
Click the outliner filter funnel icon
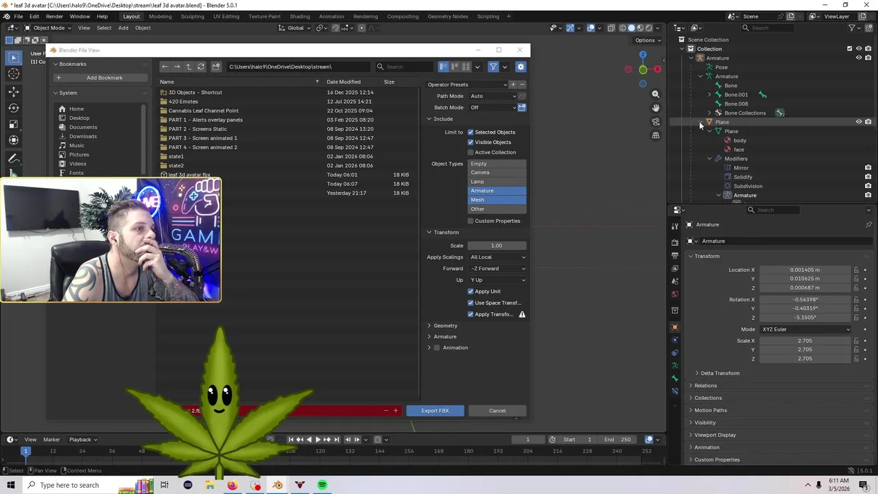click(852, 28)
